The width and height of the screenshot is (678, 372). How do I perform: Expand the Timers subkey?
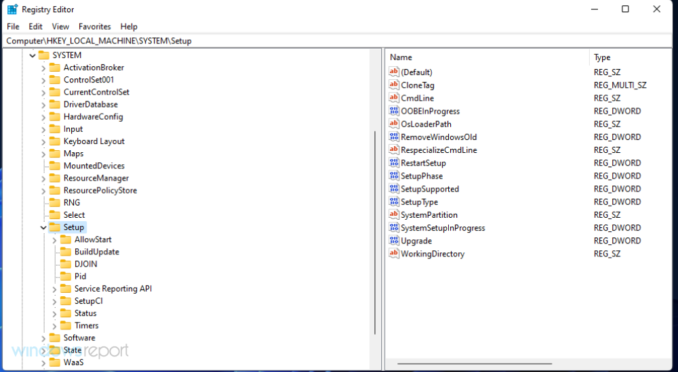[54, 325]
